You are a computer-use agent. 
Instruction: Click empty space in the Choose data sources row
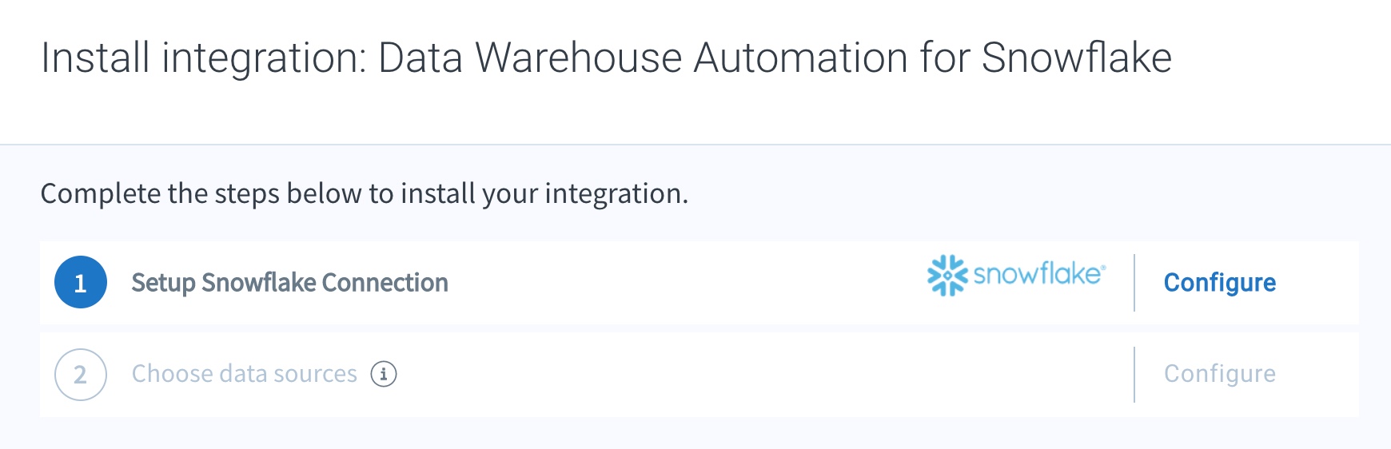pos(759,375)
